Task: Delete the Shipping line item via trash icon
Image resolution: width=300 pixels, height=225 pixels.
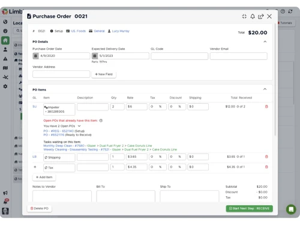Action: [266, 157]
